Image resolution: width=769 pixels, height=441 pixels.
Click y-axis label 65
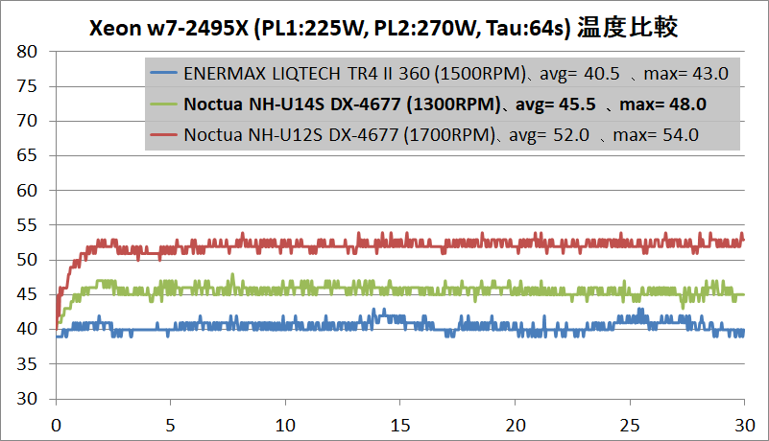[27, 155]
